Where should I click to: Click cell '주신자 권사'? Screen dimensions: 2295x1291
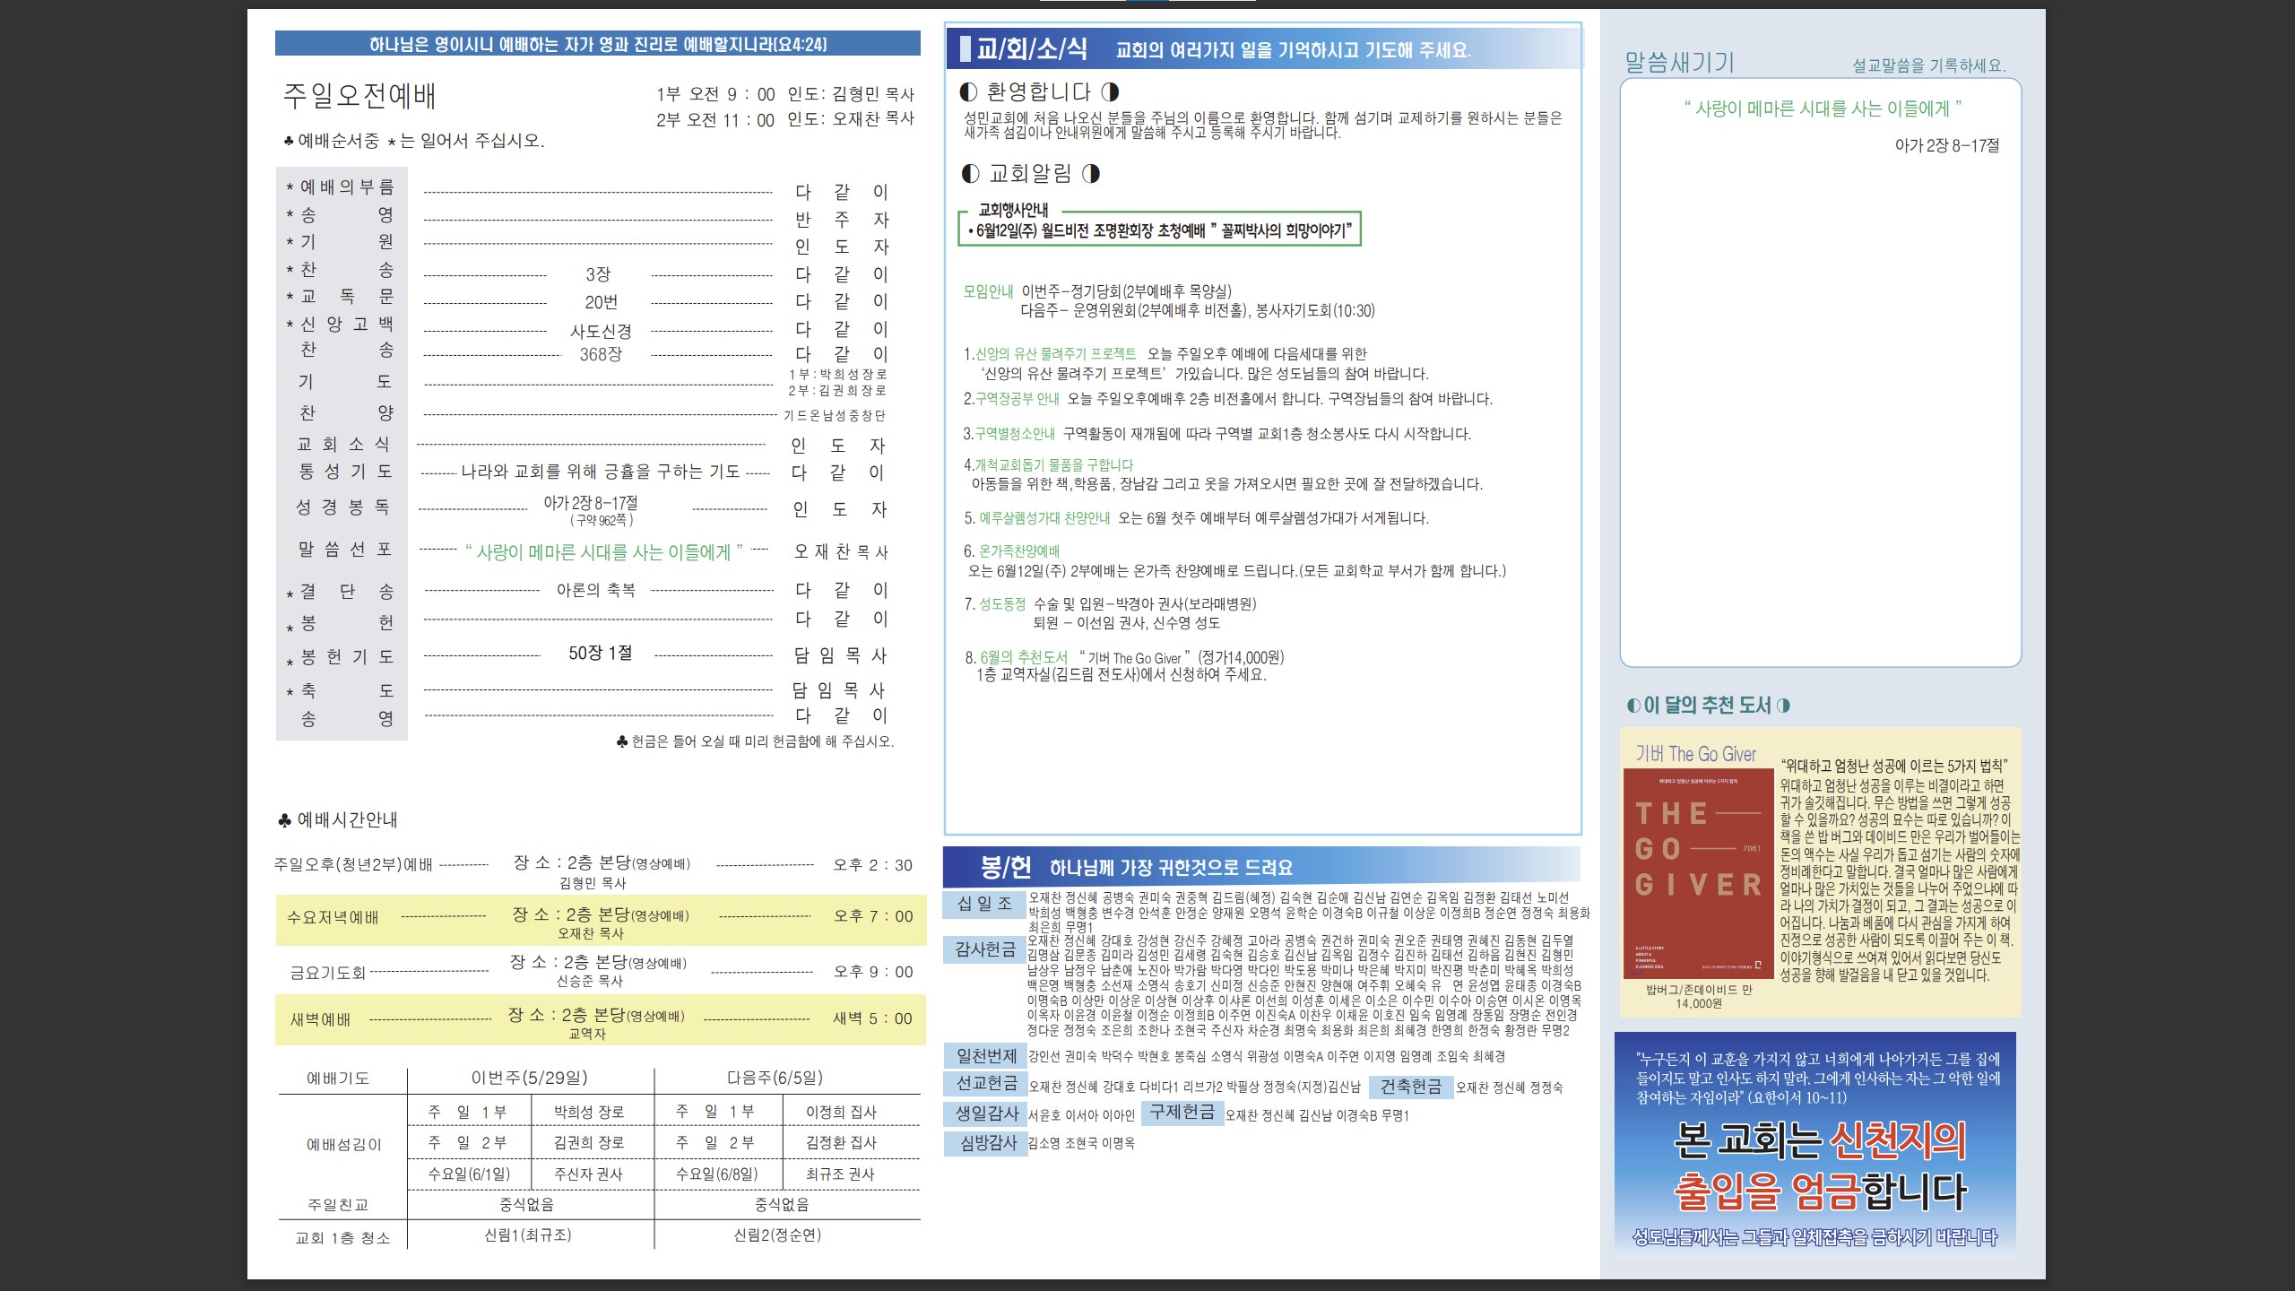click(588, 1174)
